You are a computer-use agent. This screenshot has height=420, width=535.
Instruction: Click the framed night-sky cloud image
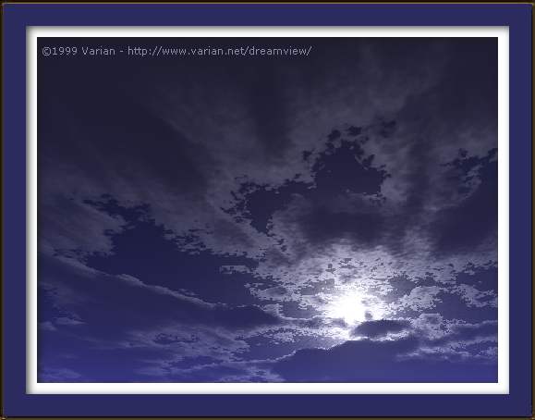[267, 209]
